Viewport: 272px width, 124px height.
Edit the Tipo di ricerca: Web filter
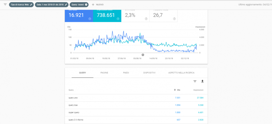pos(31,5)
